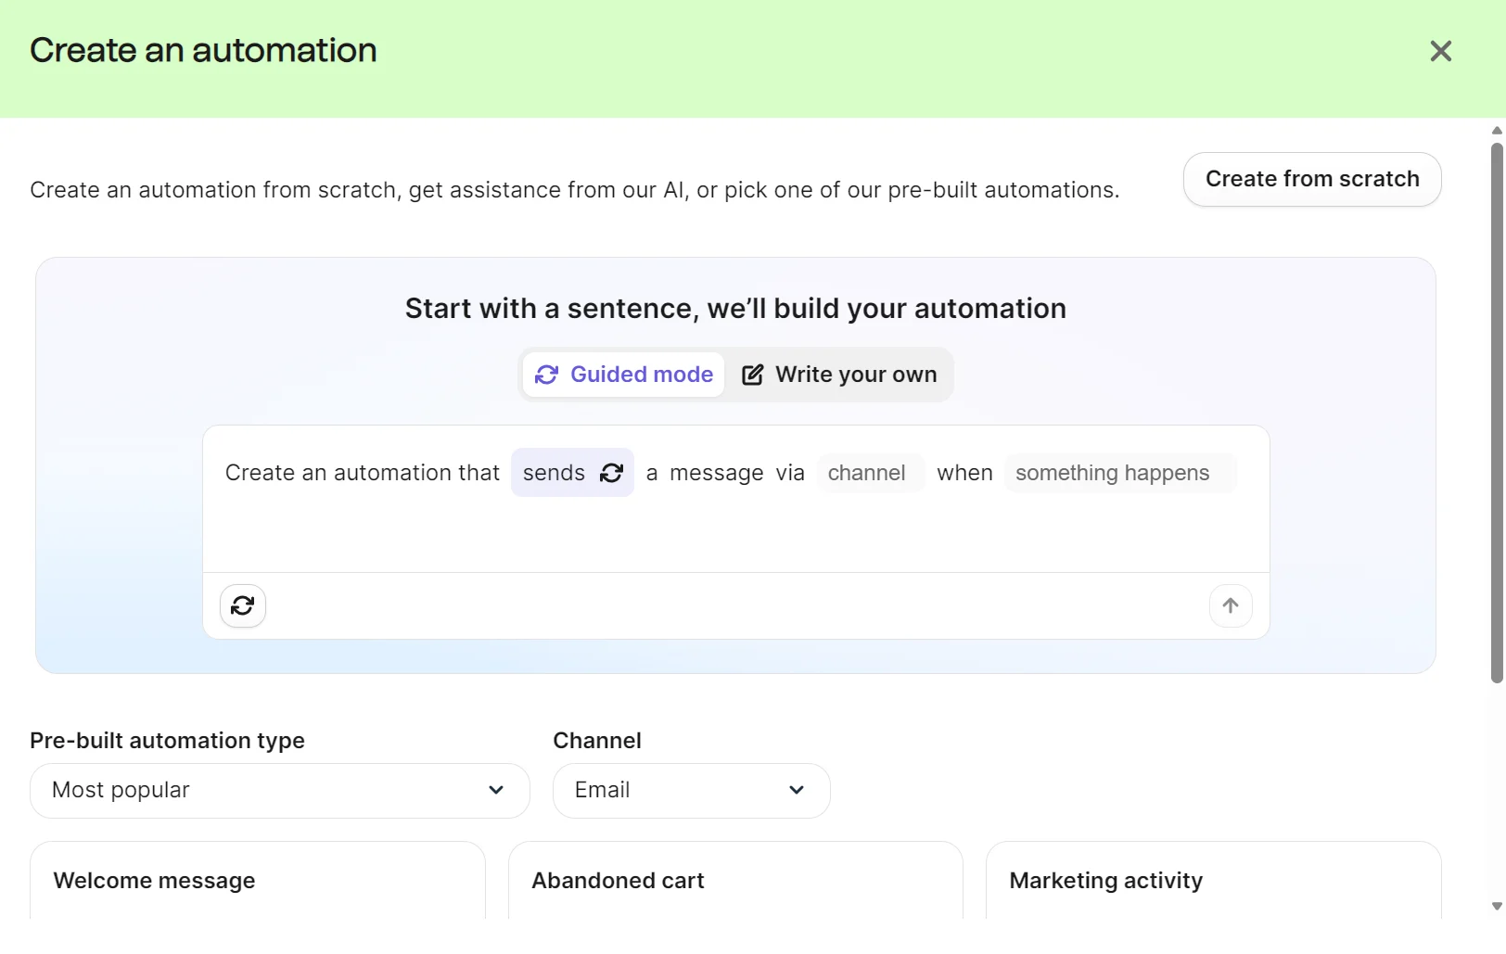Click the refresh icon next to sends

click(611, 473)
